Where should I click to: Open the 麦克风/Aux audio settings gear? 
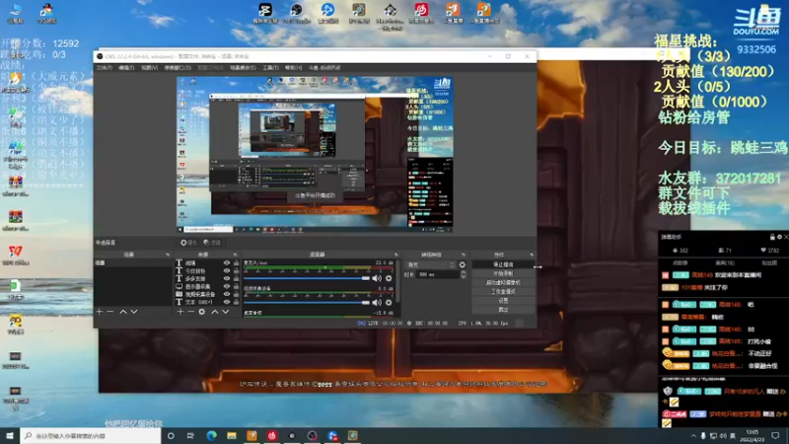tap(389, 278)
